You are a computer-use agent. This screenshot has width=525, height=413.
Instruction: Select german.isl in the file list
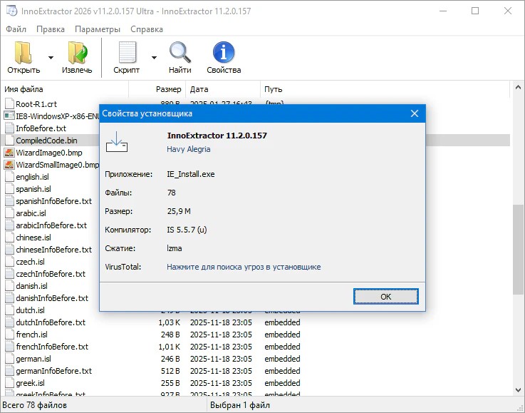click(x=33, y=359)
